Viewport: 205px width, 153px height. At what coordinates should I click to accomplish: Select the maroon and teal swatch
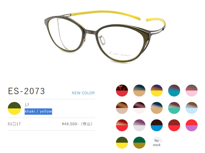[174, 91]
